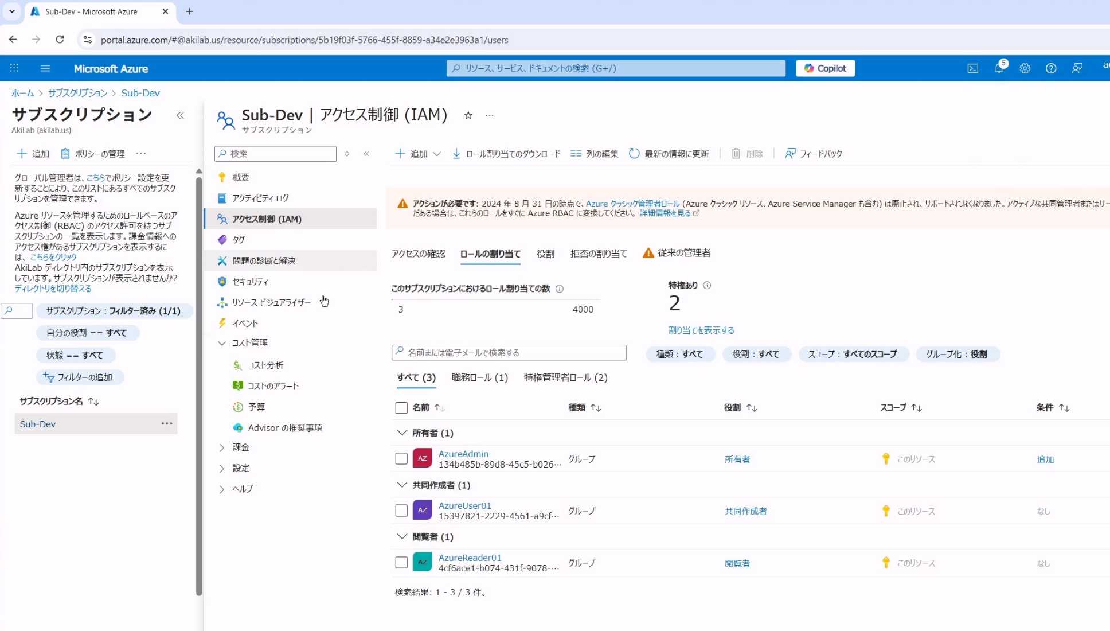The width and height of the screenshot is (1110, 631).
Task: Click the 割り当てを表示する link
Action: pyautogui.click(x=701, y=330)
